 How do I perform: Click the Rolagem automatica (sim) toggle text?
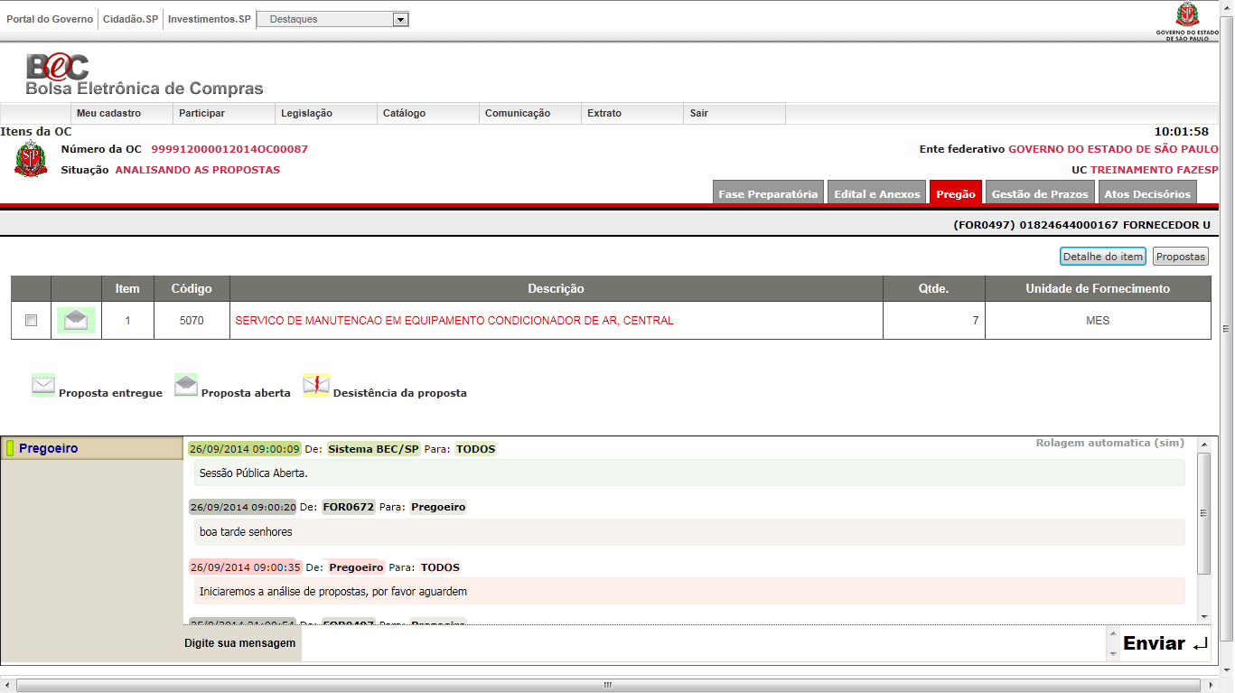1109,443
